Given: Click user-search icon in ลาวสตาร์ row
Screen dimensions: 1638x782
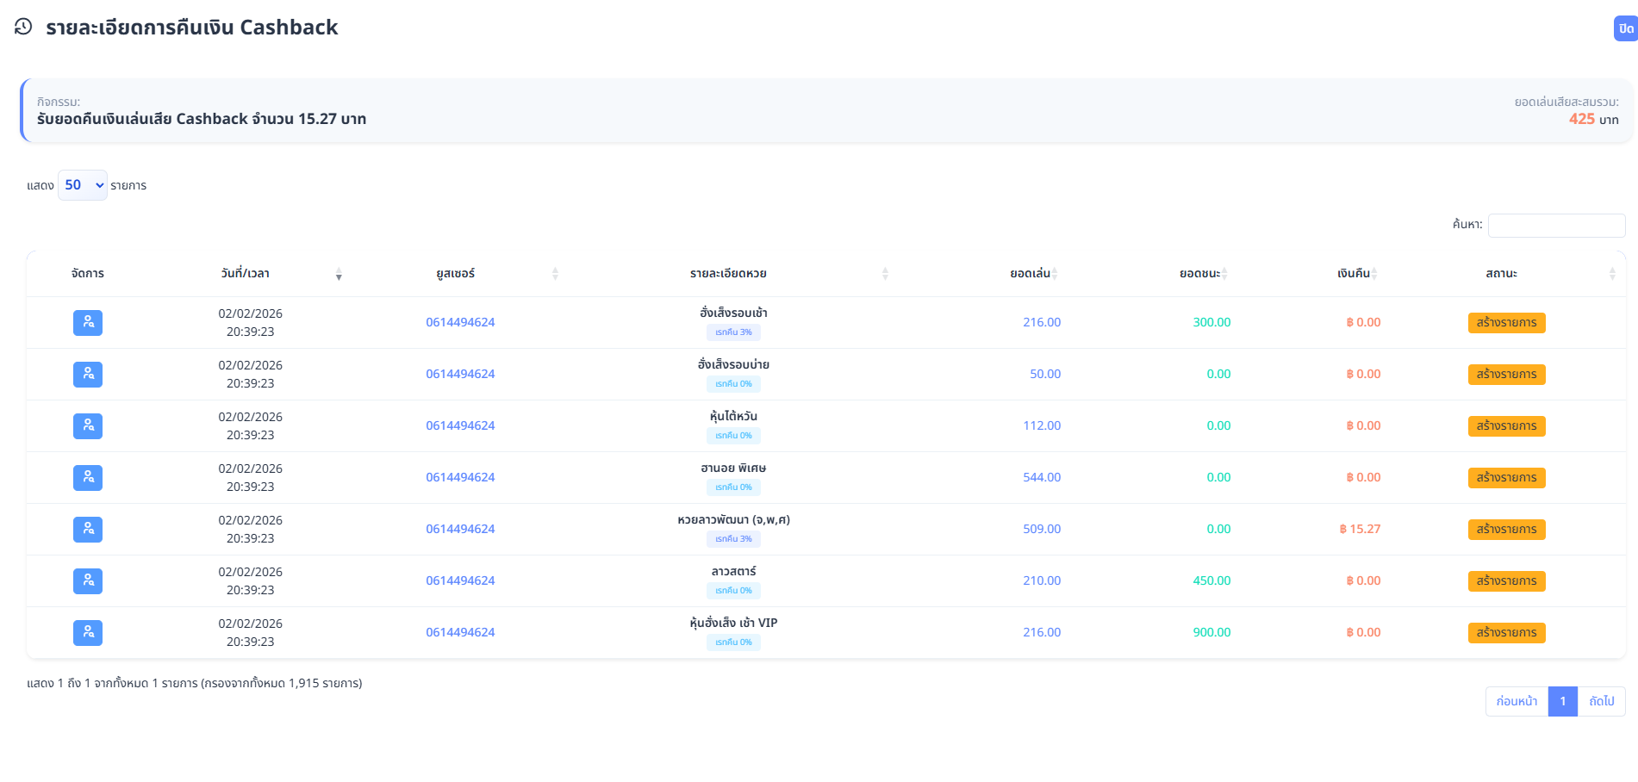Looking at the screenshot, I should (x=88, y=581).
